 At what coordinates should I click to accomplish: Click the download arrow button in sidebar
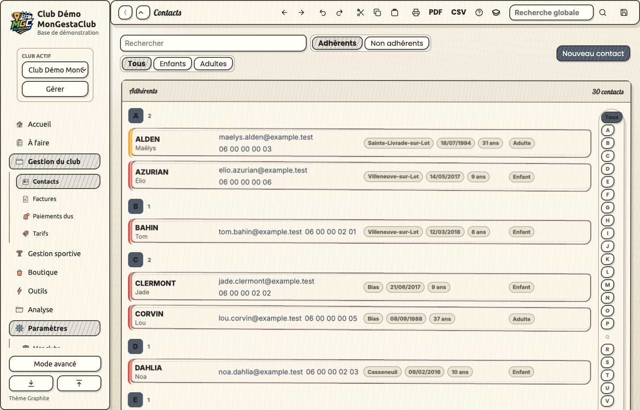pos(31,383)
